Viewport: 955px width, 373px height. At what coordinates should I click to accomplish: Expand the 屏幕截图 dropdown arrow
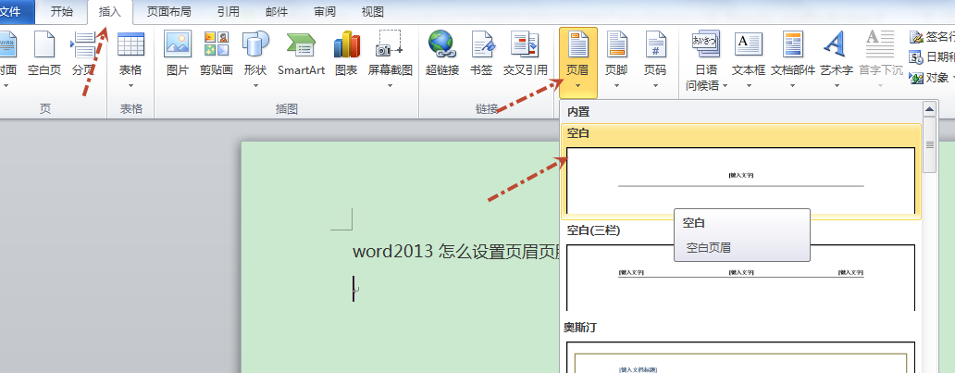pos(390,85)
